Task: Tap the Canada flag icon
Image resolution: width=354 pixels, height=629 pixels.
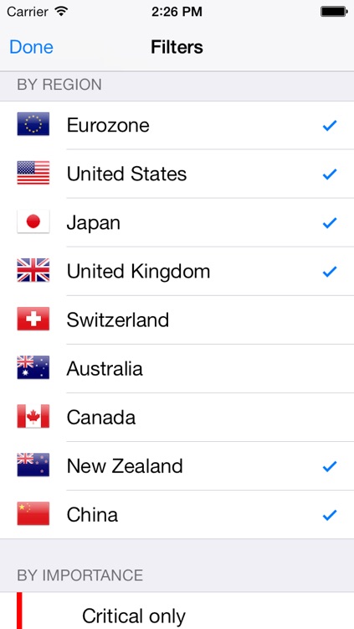Action: (x=33, y=416)
